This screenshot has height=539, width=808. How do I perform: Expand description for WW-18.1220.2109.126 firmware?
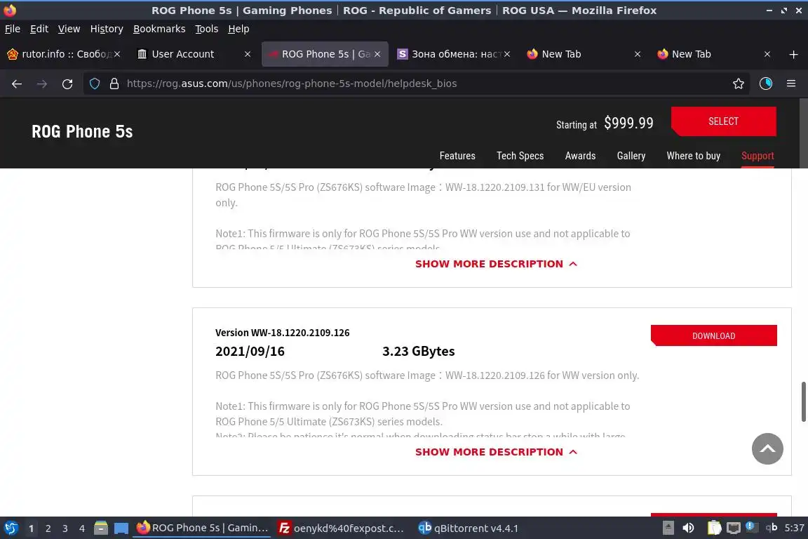[496, 452]
